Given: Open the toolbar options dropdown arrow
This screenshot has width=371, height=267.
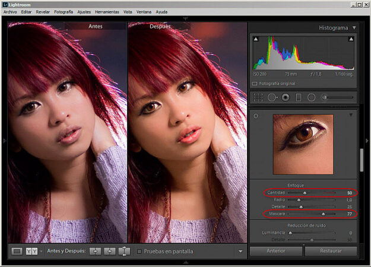Looking at the screenshot, I should (x=240, y=252).
